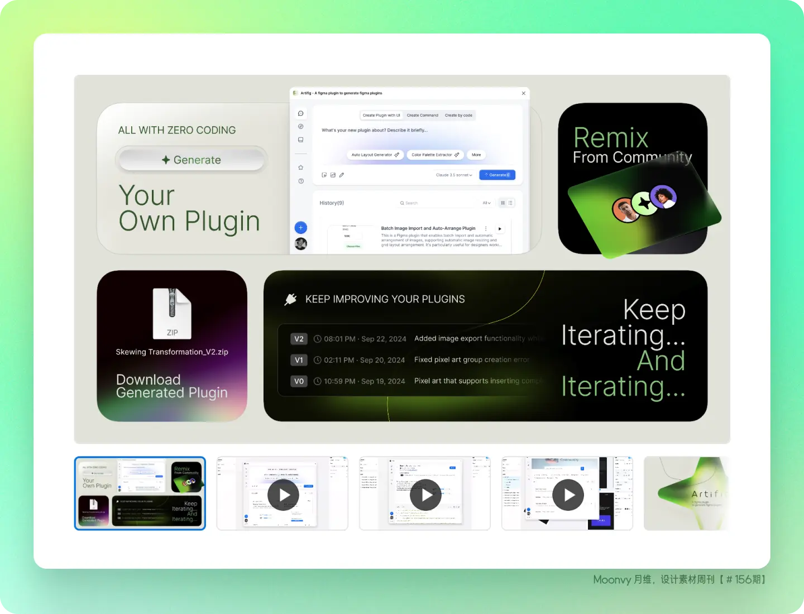The image size is (804, 614).
Task: Click the star favorites icon in sidebar
Action: [300, 167]
